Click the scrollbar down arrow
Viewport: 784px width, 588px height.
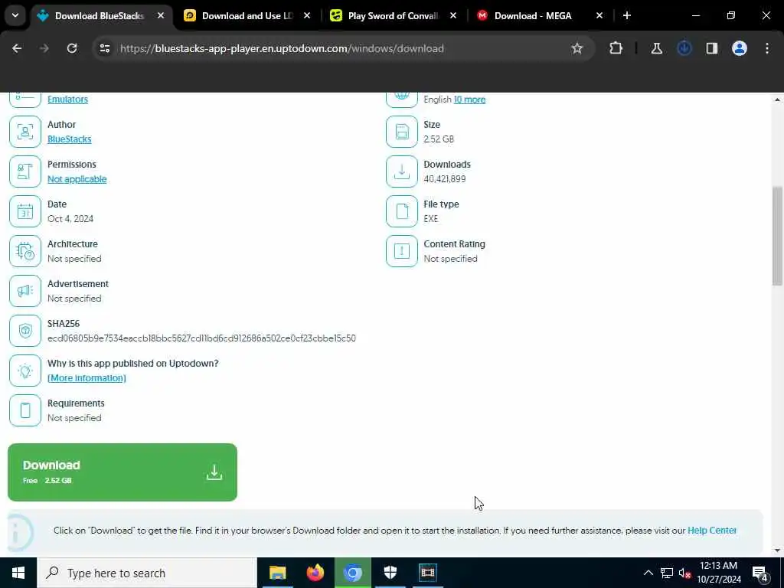tap(777, 550)
